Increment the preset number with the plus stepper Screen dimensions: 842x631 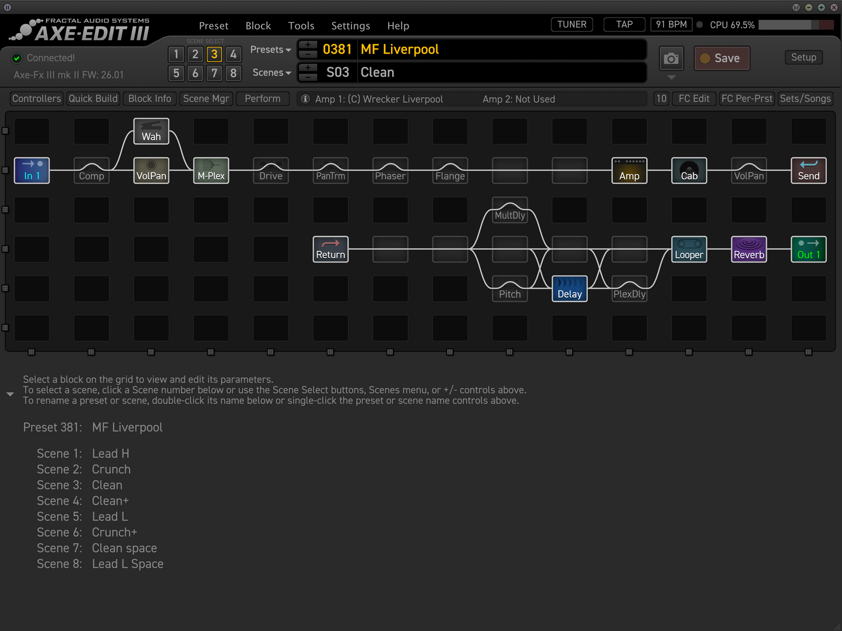[x=308, y=45]
